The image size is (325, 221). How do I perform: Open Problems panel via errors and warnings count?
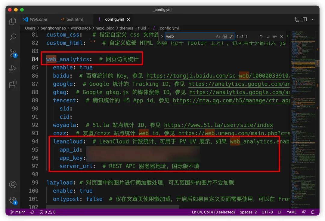[48, 212]
